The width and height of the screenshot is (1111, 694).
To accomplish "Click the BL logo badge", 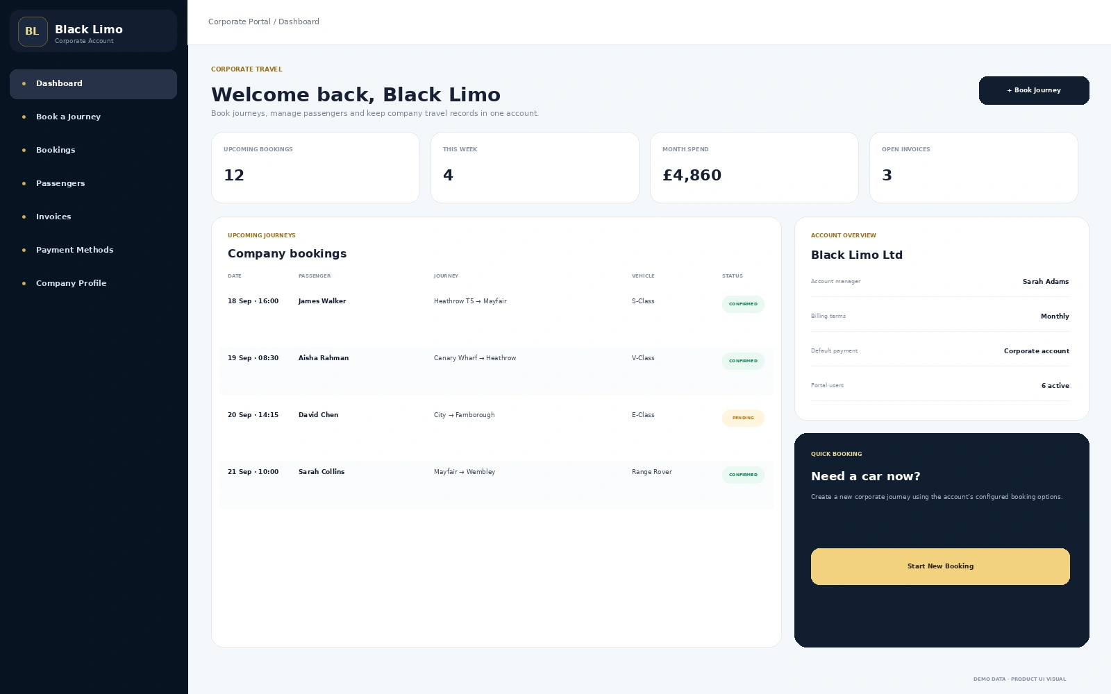I will [x=33, y=31].
